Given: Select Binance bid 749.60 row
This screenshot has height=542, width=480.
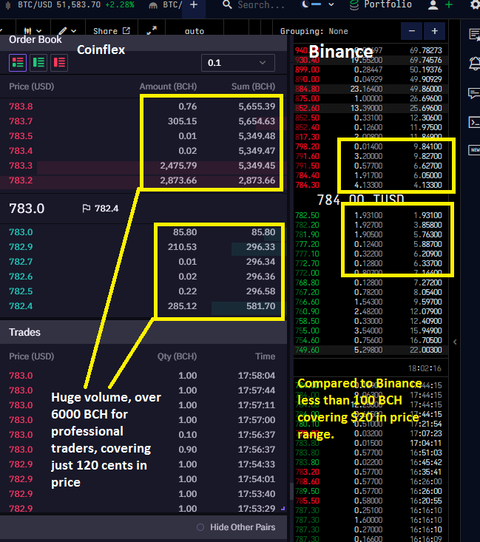Looking at the screenshot, I should tap(371, 350).
